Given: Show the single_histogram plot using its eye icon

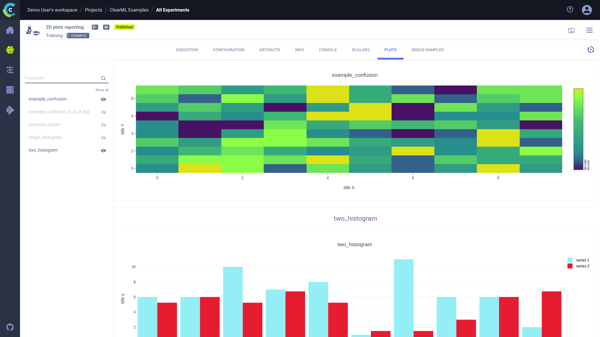Looking at the screenshot, I should pos(103,138).
